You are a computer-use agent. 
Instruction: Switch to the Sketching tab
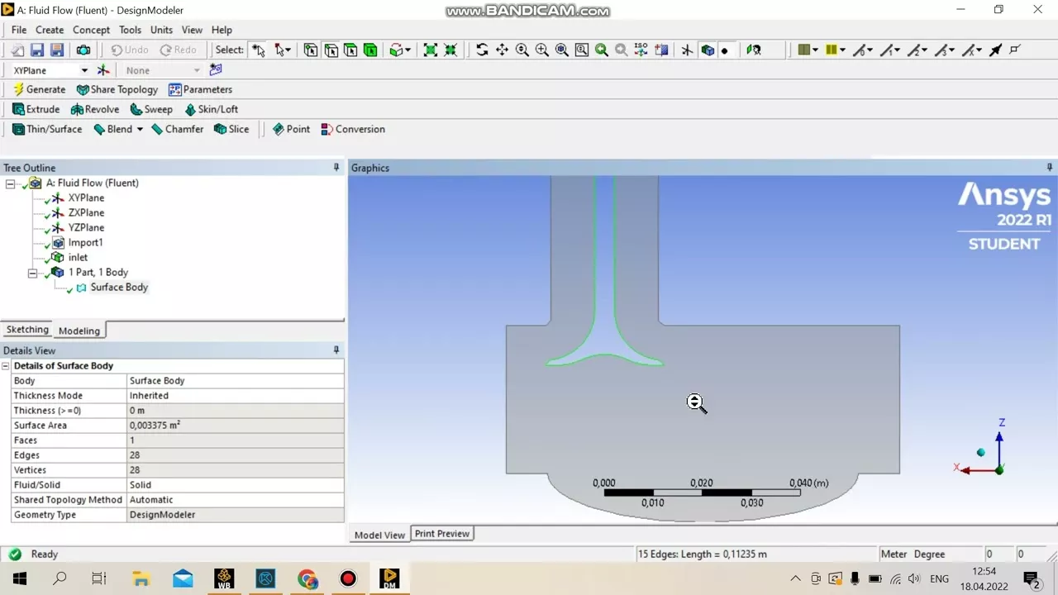27,330
